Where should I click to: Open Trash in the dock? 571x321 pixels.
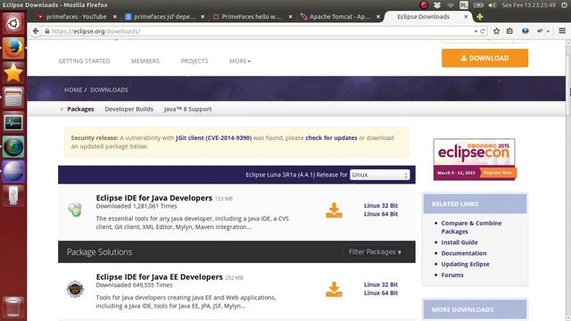13,307
